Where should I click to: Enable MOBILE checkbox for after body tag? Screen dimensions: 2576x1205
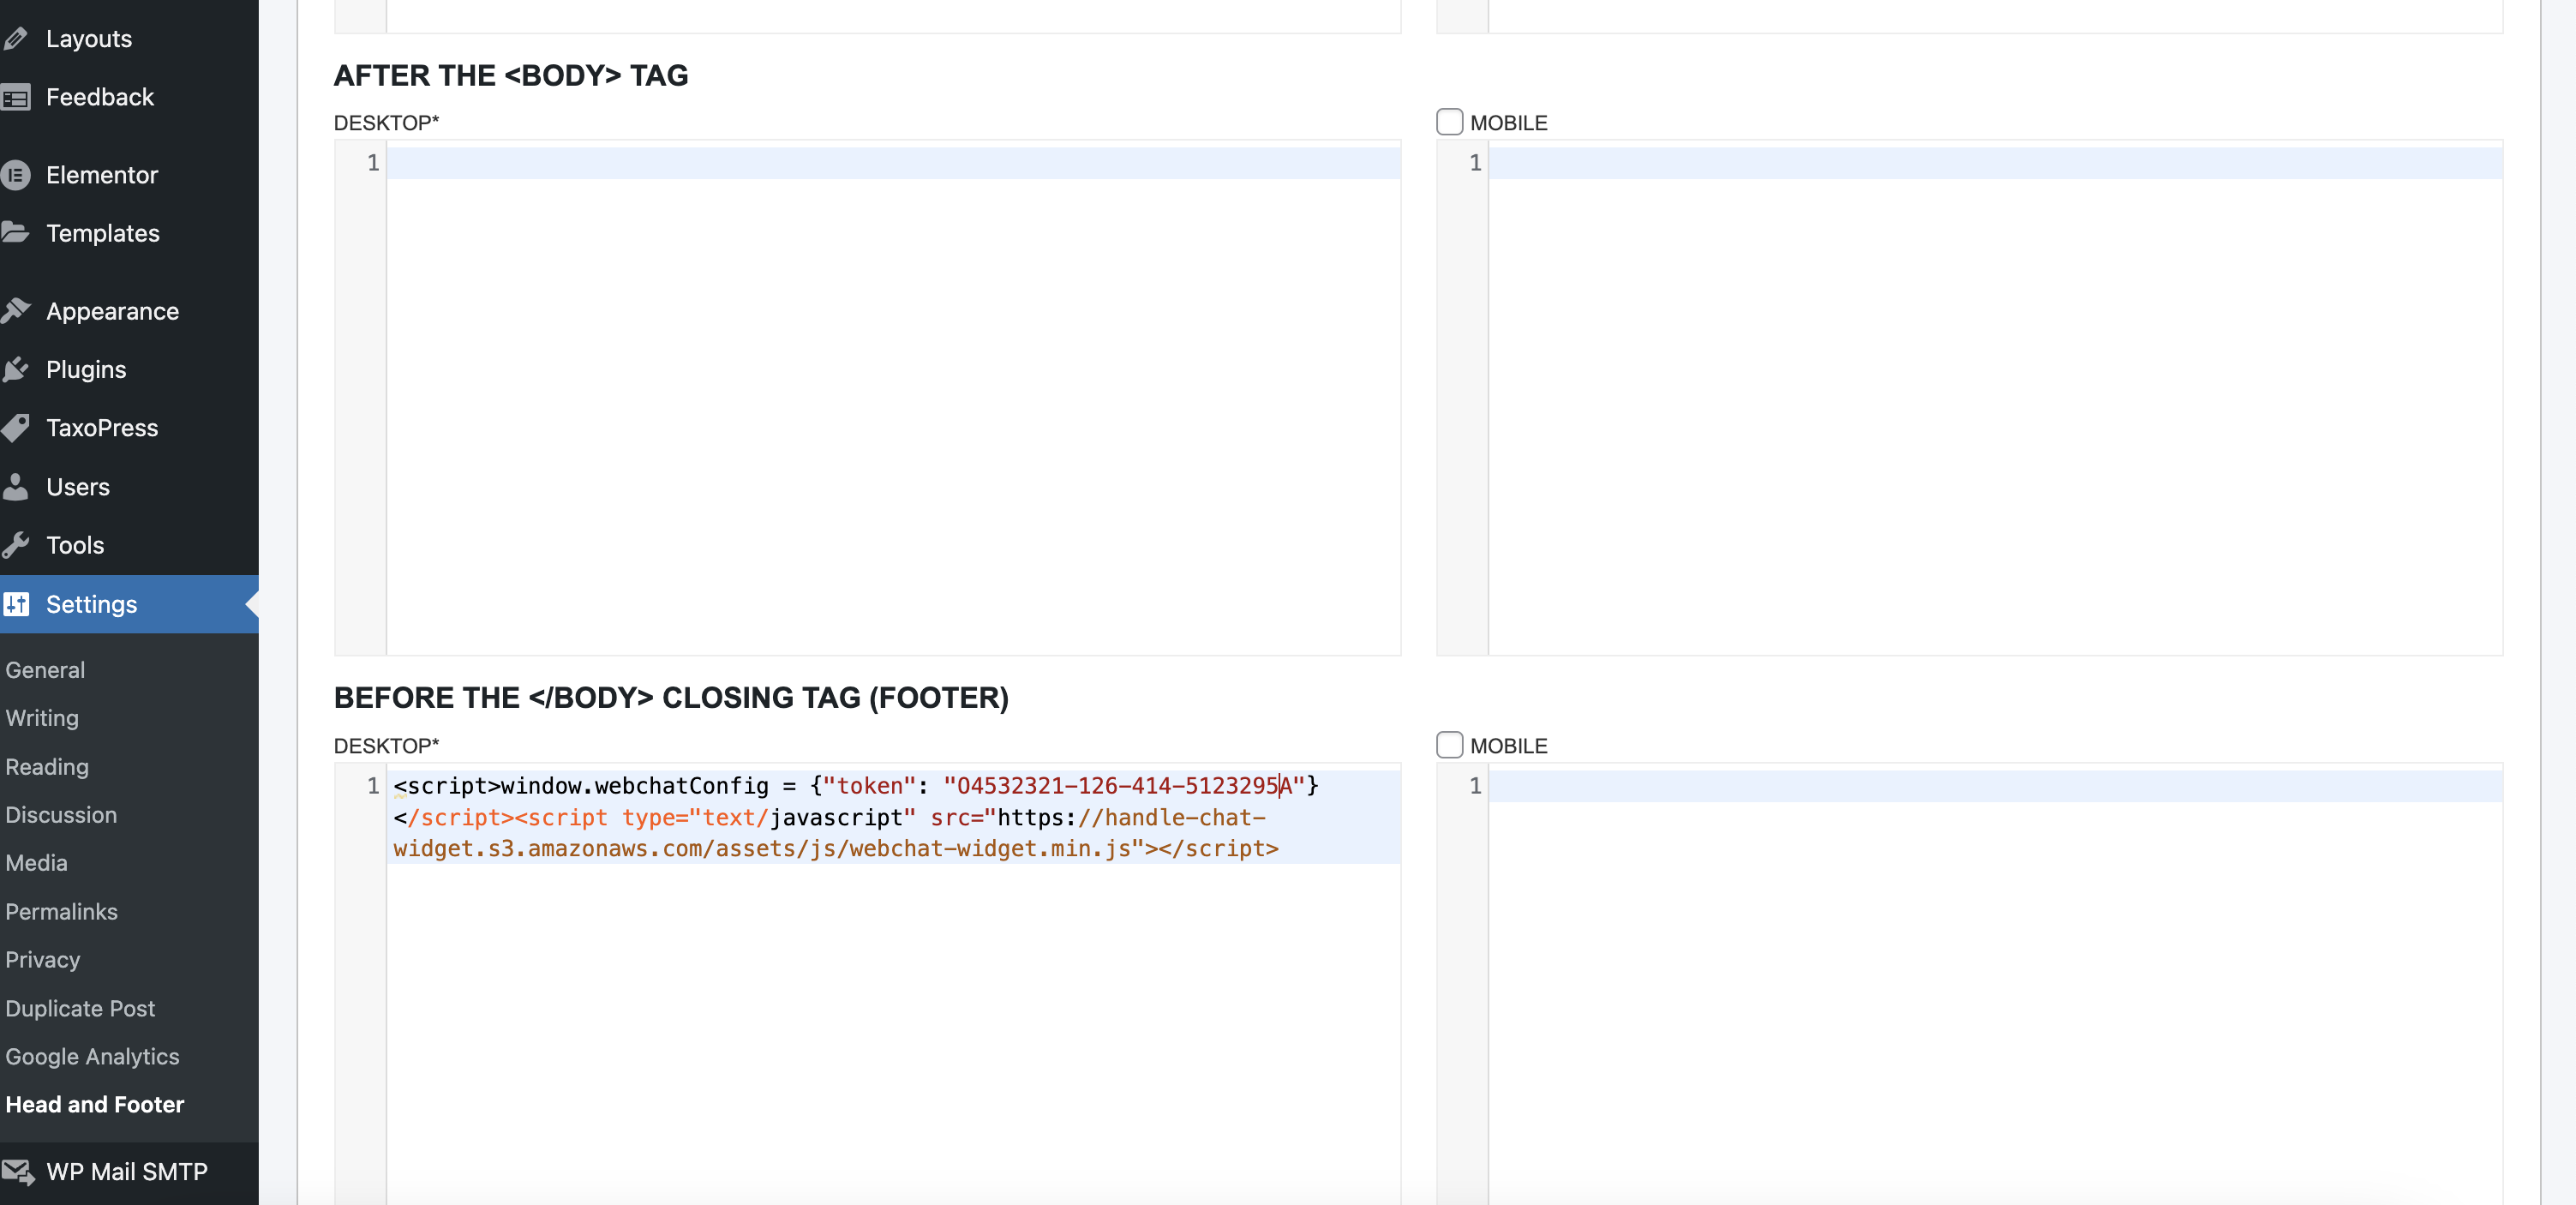tap(1449, 122)
